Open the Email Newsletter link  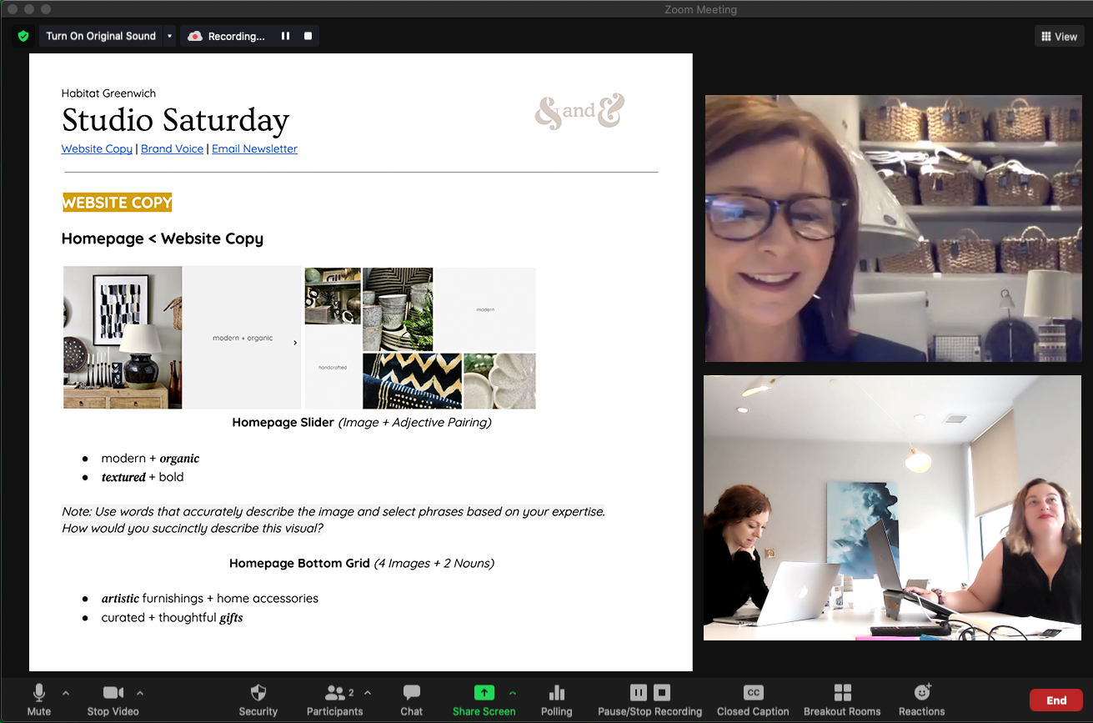point(254,148)
